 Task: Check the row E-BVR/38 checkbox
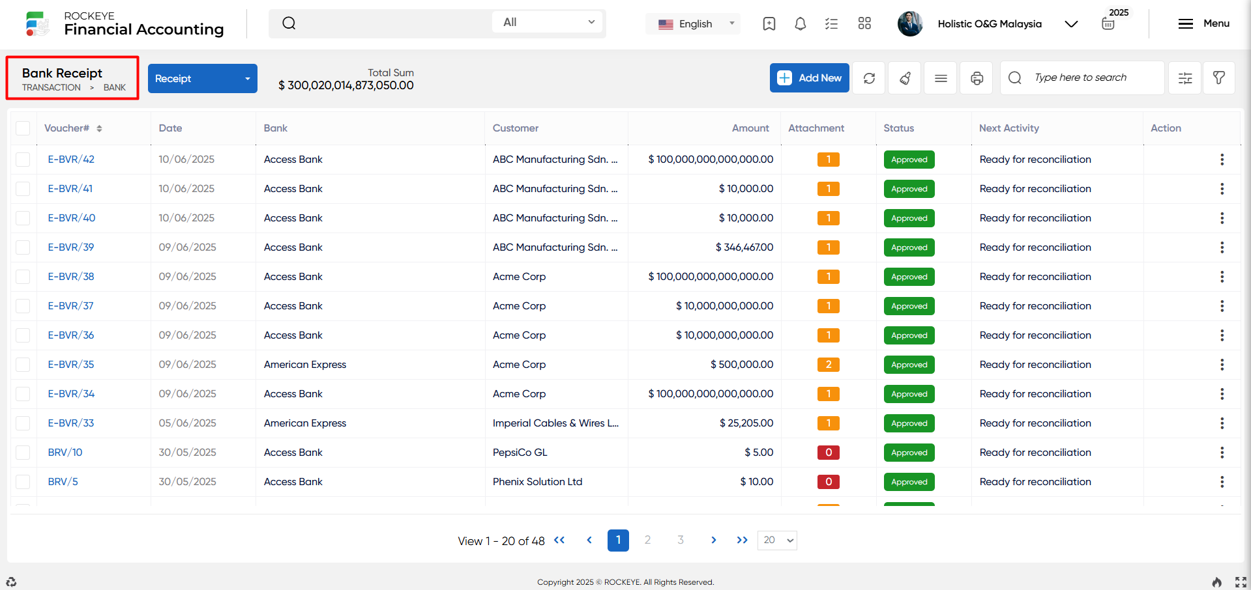click(x=23, y=277)
